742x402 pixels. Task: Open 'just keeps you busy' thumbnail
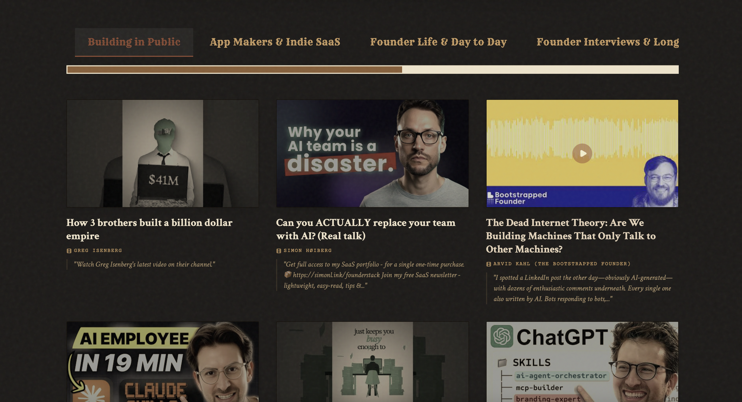tap(372, 362)
